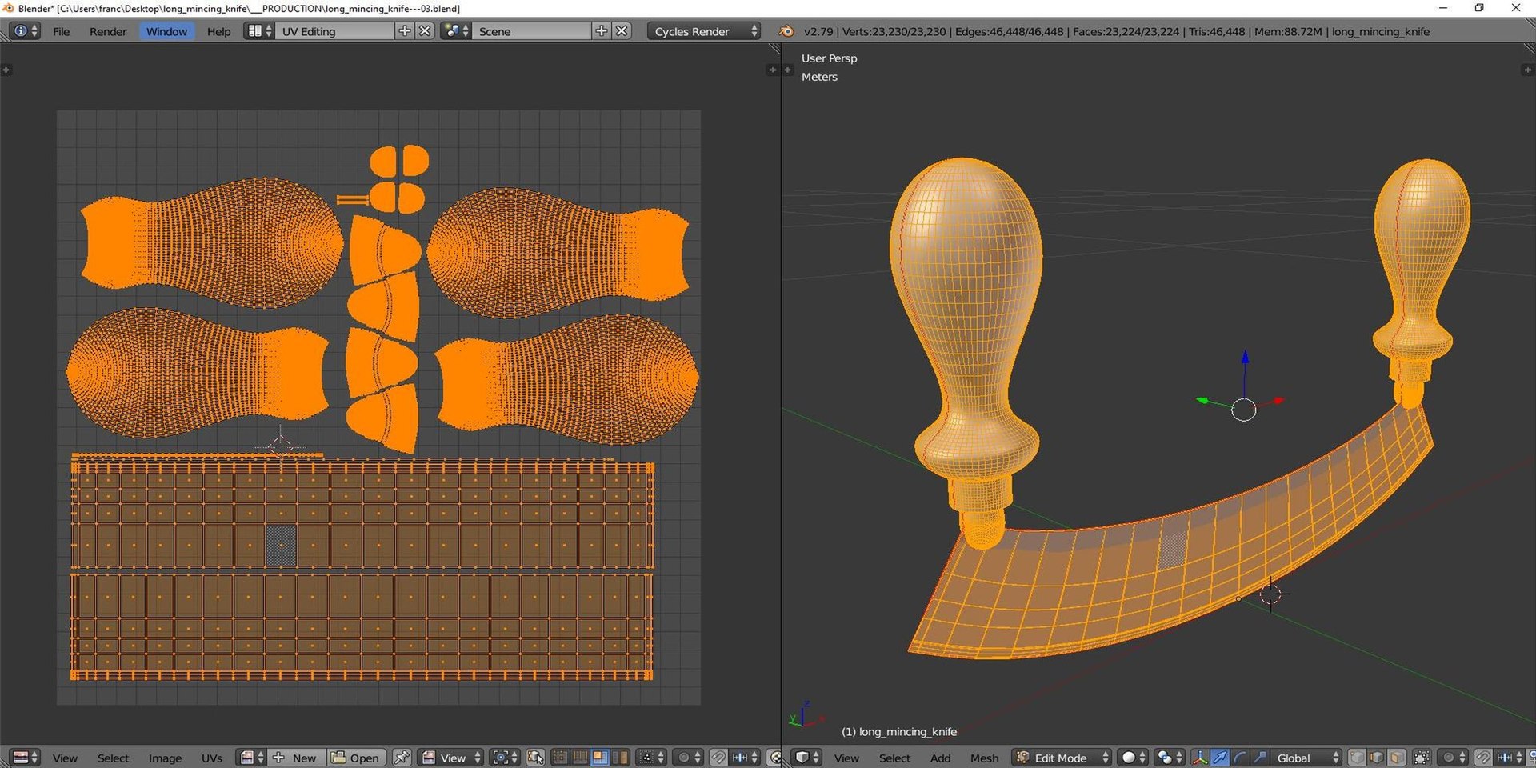The image size is (1536, 768).
Task: Open the viewport shading dropdown
Action: (x=1133, y=758)
